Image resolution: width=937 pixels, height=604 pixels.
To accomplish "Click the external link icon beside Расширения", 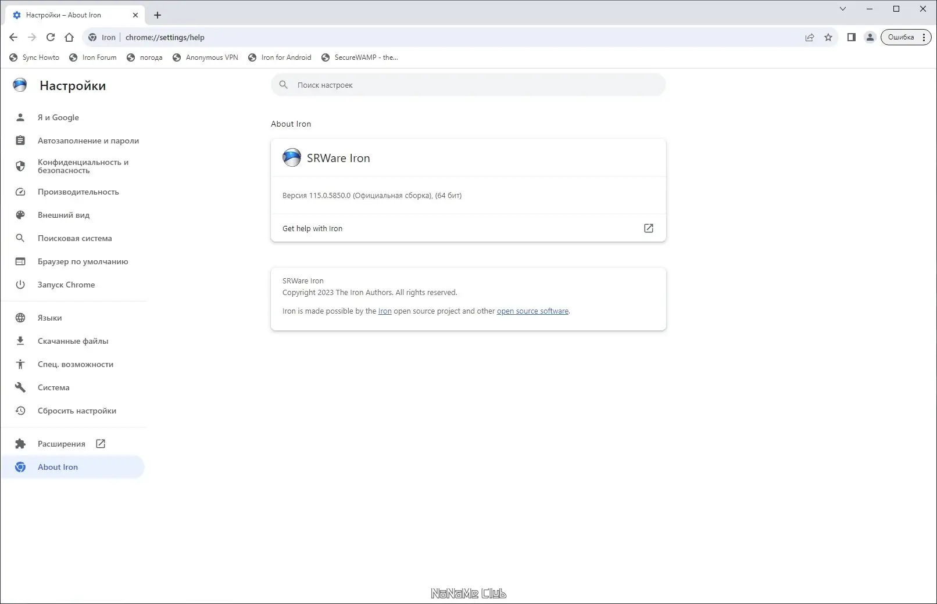I will click(101, 444).
